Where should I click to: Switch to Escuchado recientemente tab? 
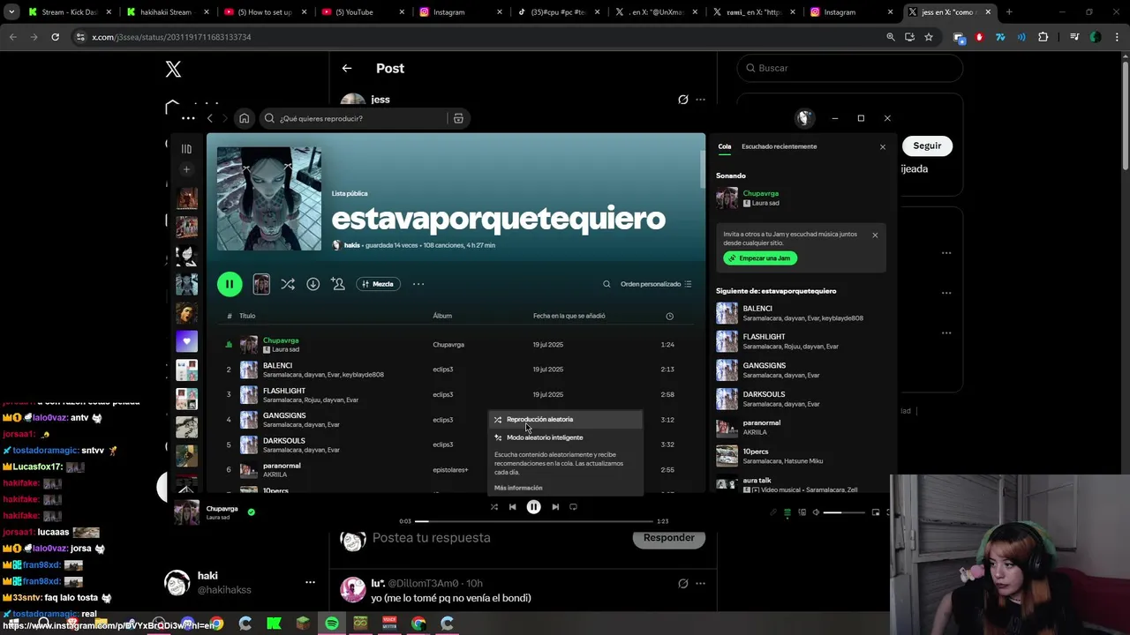click(779, 146)
